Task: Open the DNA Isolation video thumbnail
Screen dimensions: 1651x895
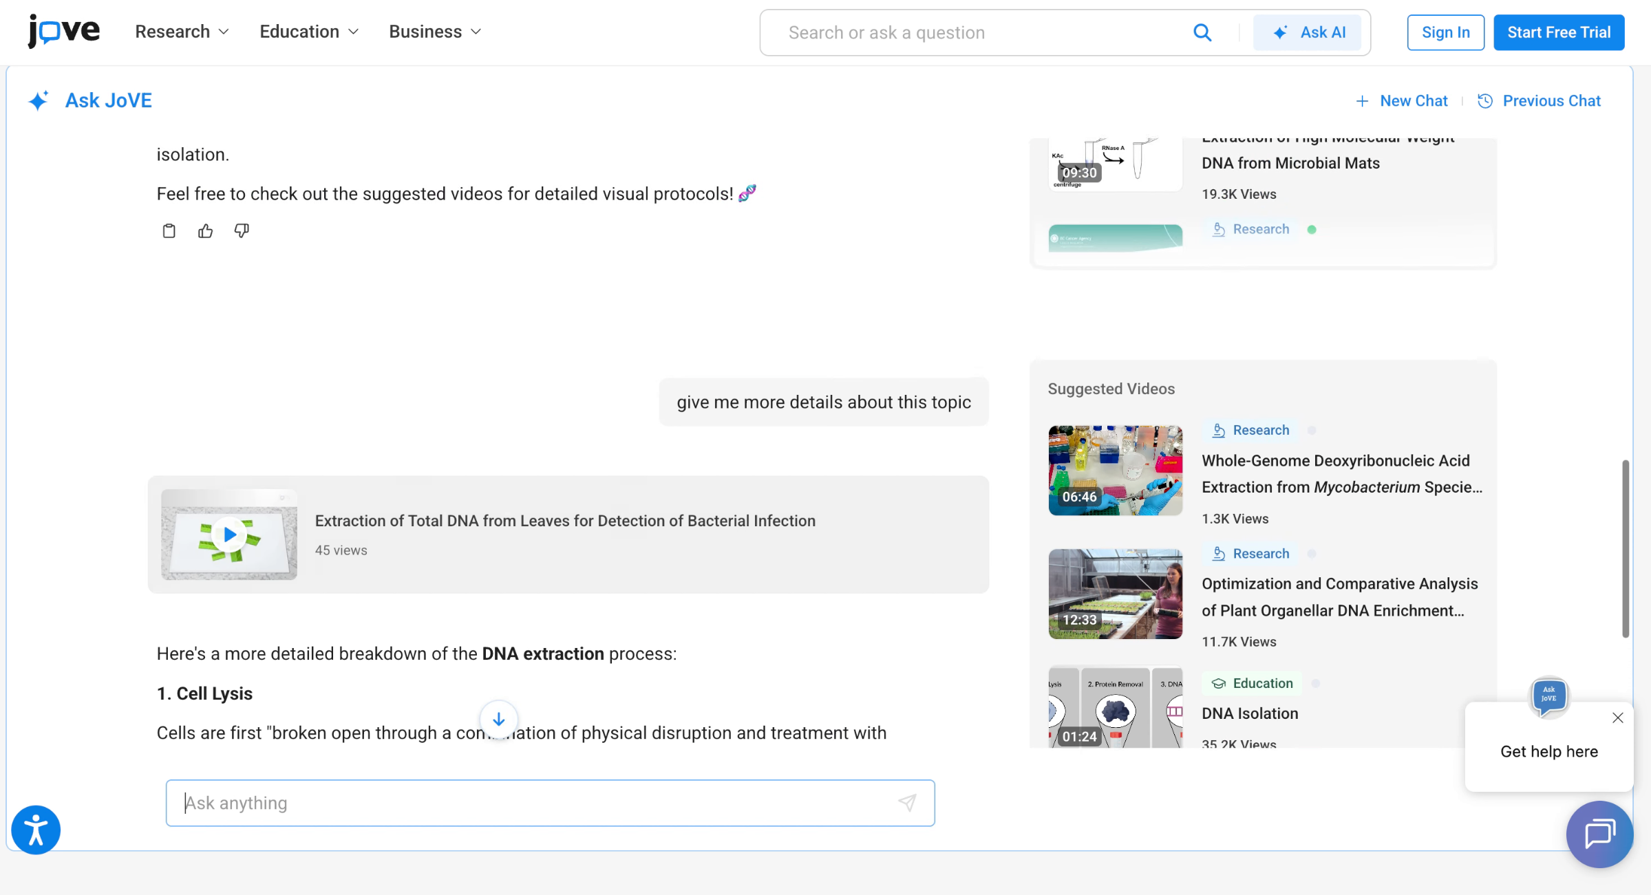Action: click(1115, 707)
